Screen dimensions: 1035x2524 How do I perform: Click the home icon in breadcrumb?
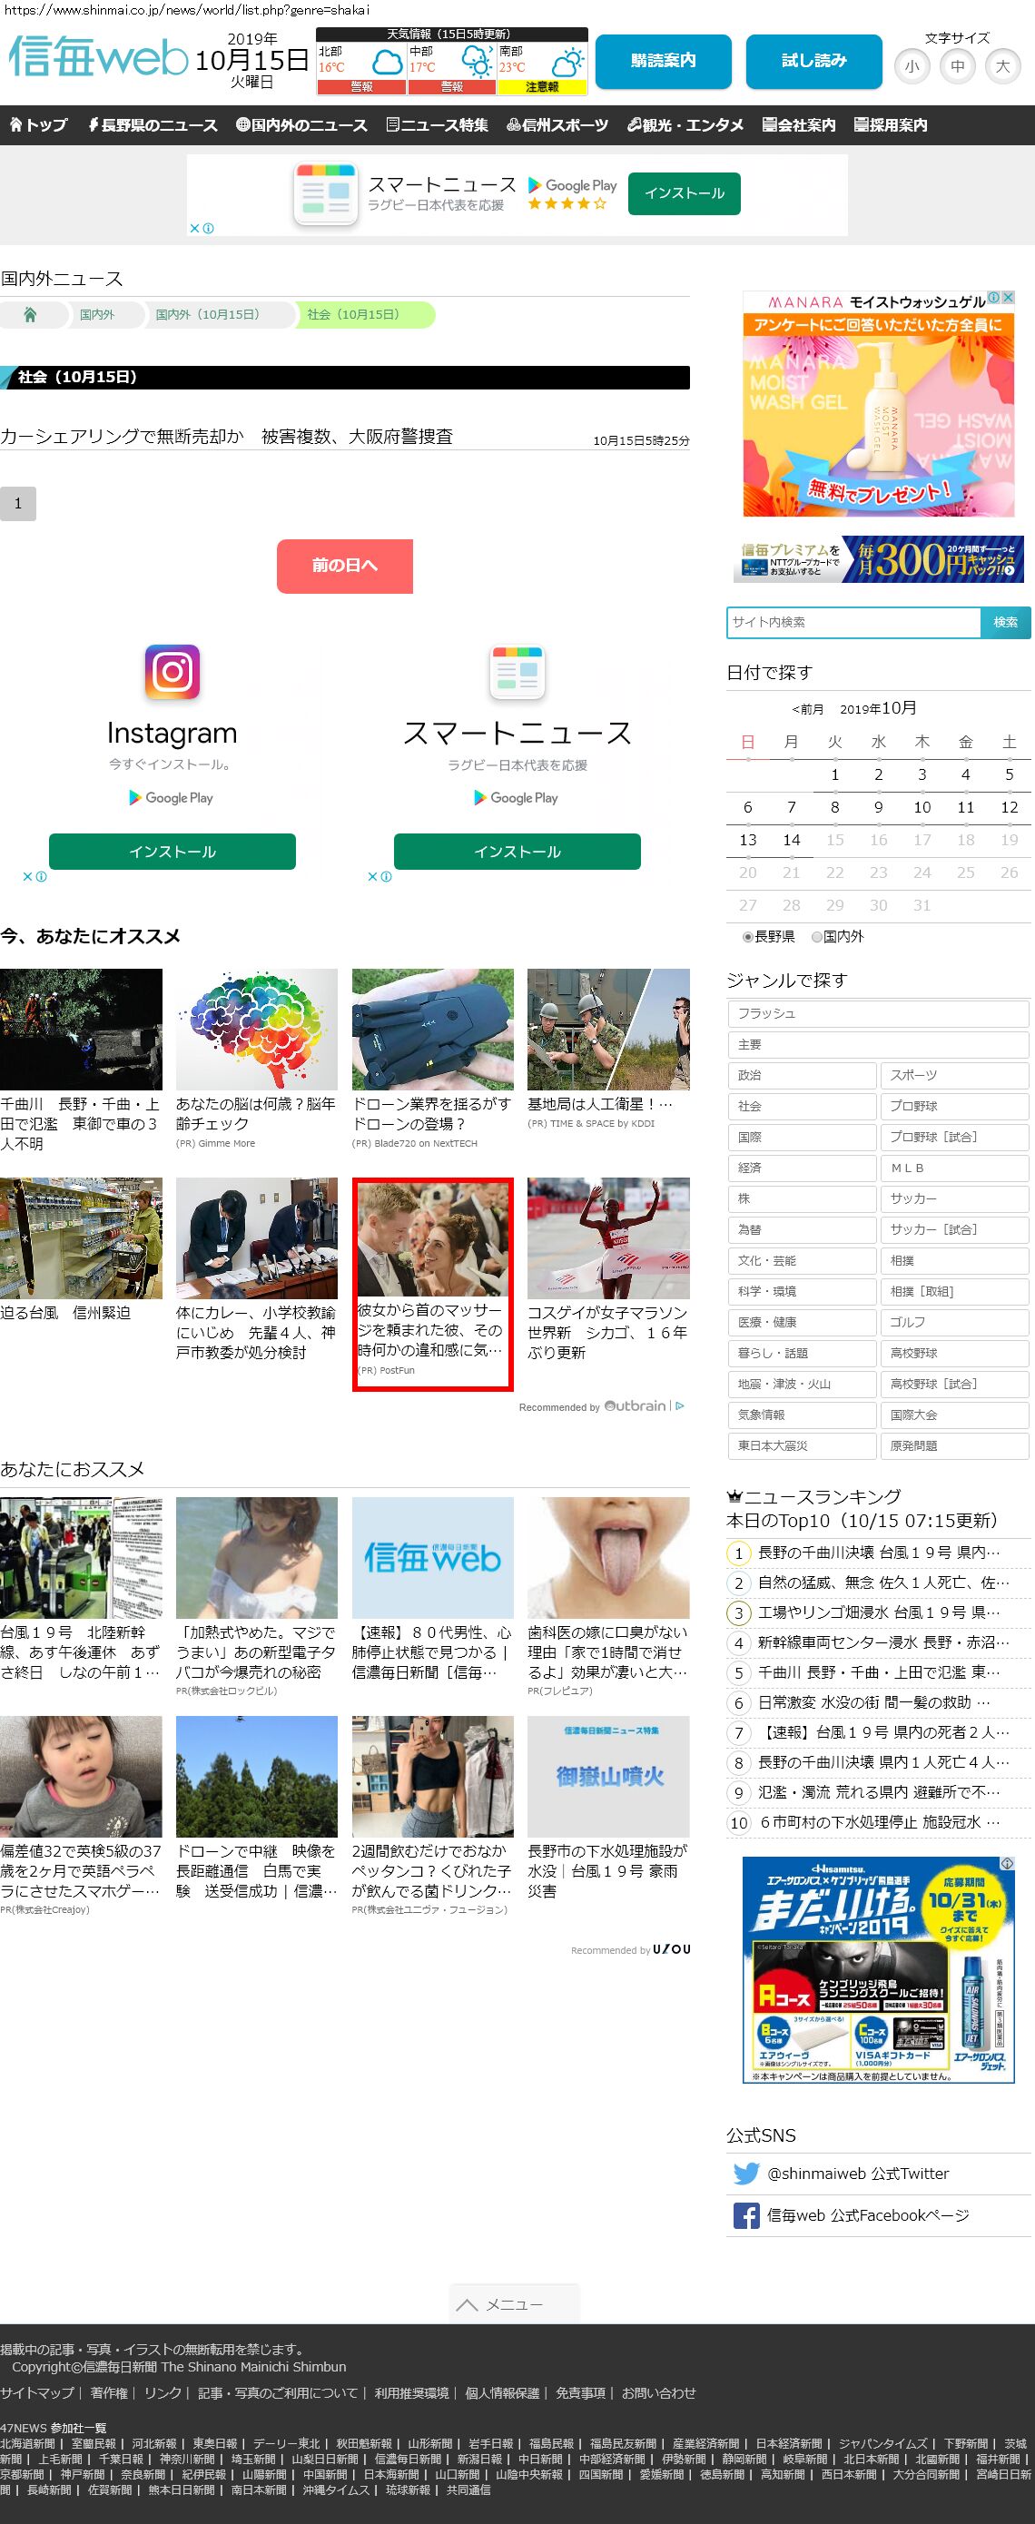(30, 314)
